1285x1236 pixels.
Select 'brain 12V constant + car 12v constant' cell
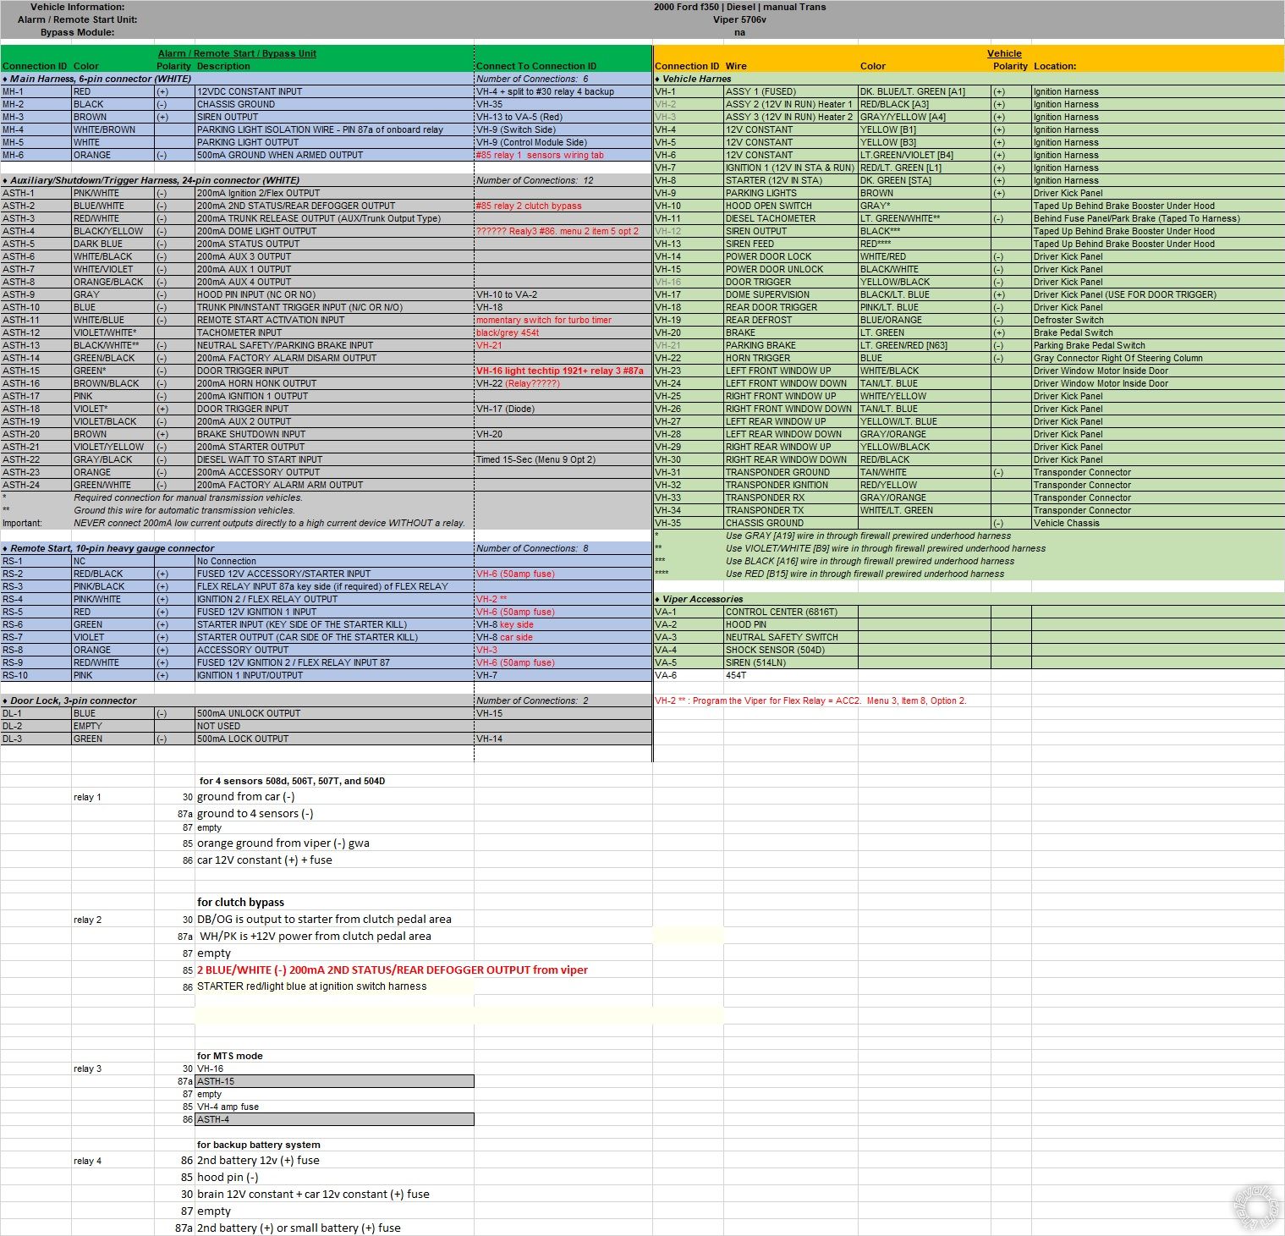(314, 1194)
